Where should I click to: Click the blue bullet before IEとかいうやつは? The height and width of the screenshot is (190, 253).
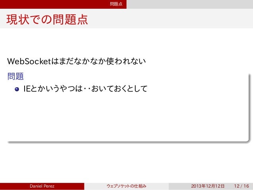coord(17,89)
